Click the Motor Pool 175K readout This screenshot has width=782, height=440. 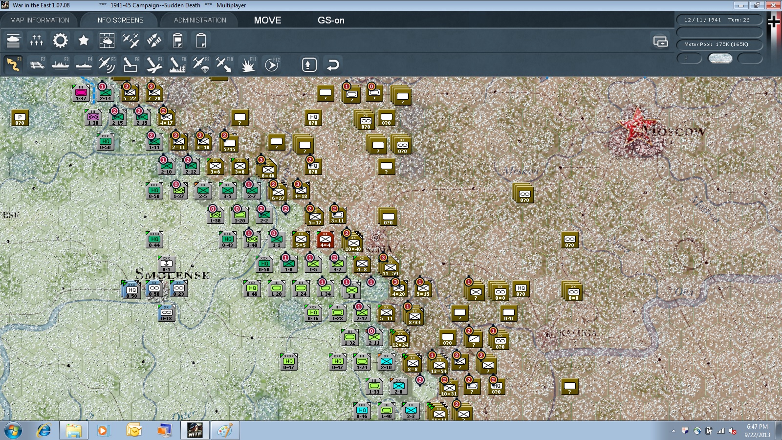[x=719, y=44]
